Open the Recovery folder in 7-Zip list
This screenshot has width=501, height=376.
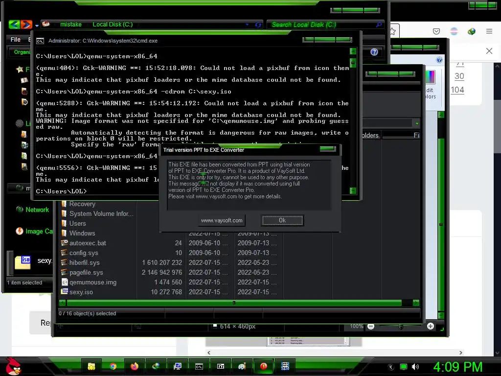pyautogui.click(x=82, y=204)
